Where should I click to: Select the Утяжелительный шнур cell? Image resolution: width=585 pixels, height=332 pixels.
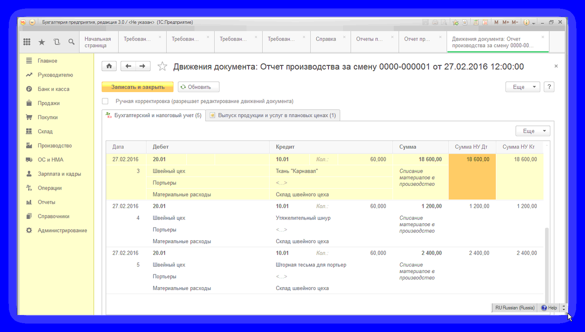(x=331, y=218)
